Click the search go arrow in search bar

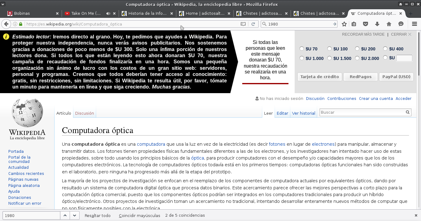pyautogui.click(x=335, y=24)
